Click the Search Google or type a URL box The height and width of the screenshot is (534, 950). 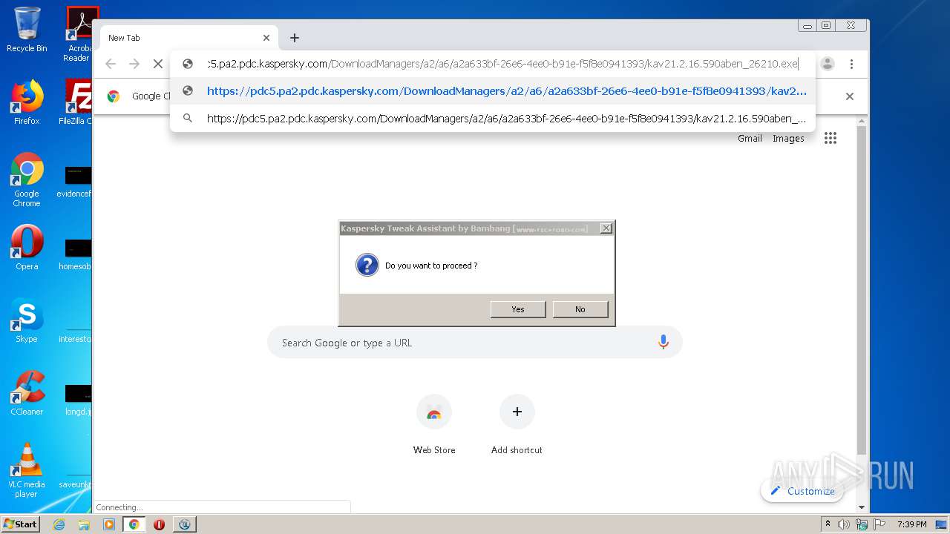pos(475,343)
